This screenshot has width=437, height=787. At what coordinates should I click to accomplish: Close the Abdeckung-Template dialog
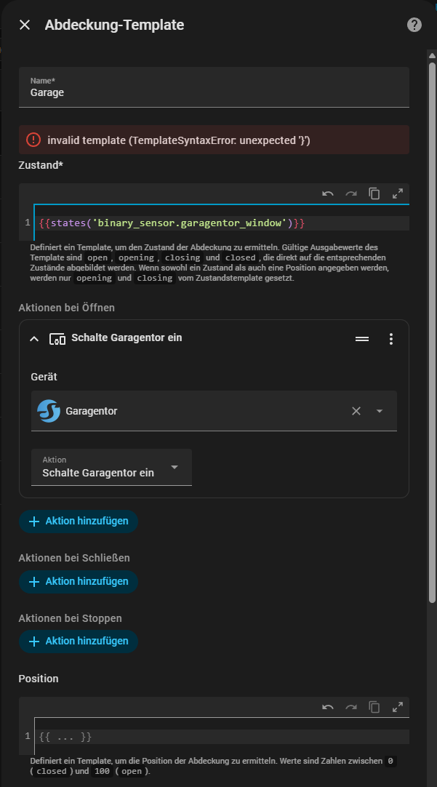[x=25, y=25]
